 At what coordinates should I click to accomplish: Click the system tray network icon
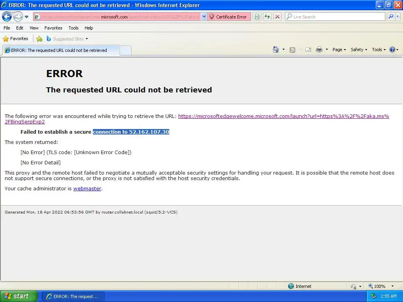374,296
